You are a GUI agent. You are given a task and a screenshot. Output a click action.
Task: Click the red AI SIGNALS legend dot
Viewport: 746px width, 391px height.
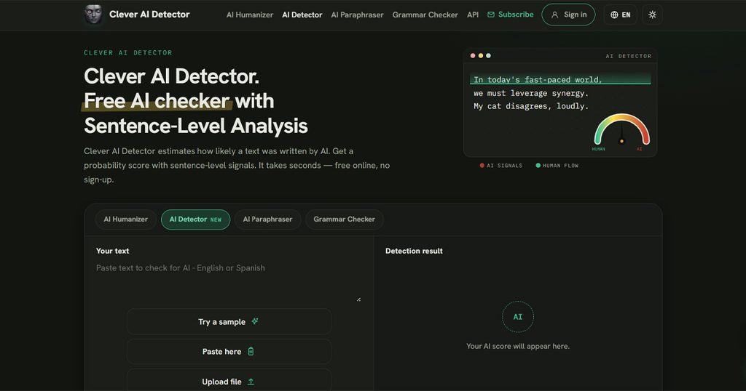coord(482,166)
